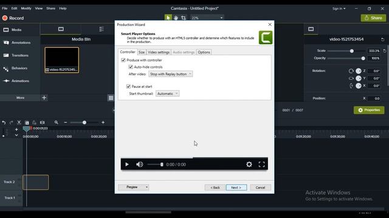Open the Start thumbnail dropdown
389x218 pixels.
[x=168, y=93]
